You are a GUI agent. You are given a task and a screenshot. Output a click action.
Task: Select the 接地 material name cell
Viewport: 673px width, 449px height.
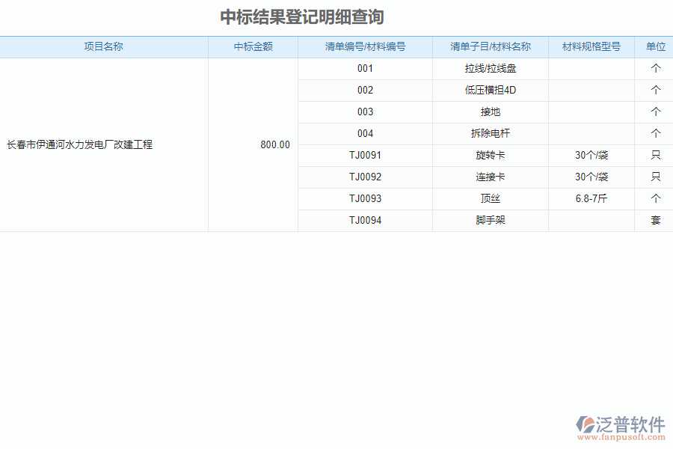click(x=490, y=112)
